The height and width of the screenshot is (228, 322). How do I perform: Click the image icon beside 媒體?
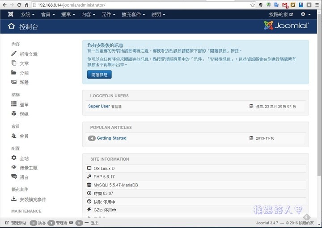pyautogui.click(x=14, y=82)
